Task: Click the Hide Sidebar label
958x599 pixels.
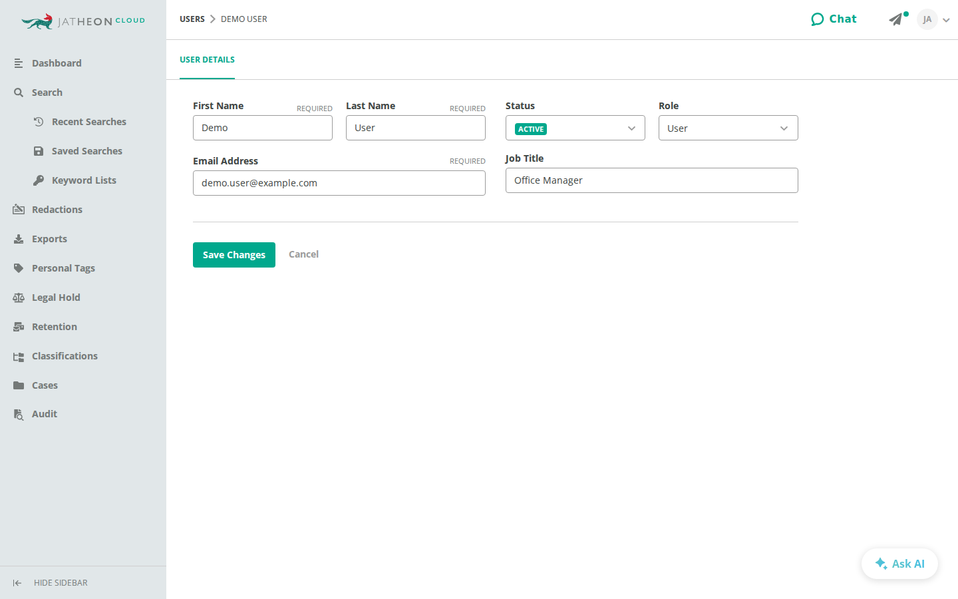Action: 61,583
